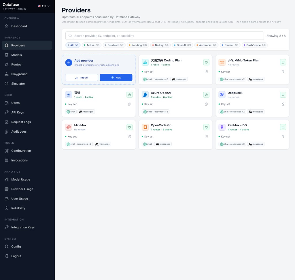Click the ZenMux - DD logo

pyautogui.click(x=222, y=127)
